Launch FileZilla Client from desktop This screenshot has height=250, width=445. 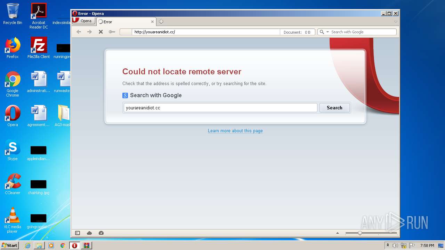[x=39, y=48]
